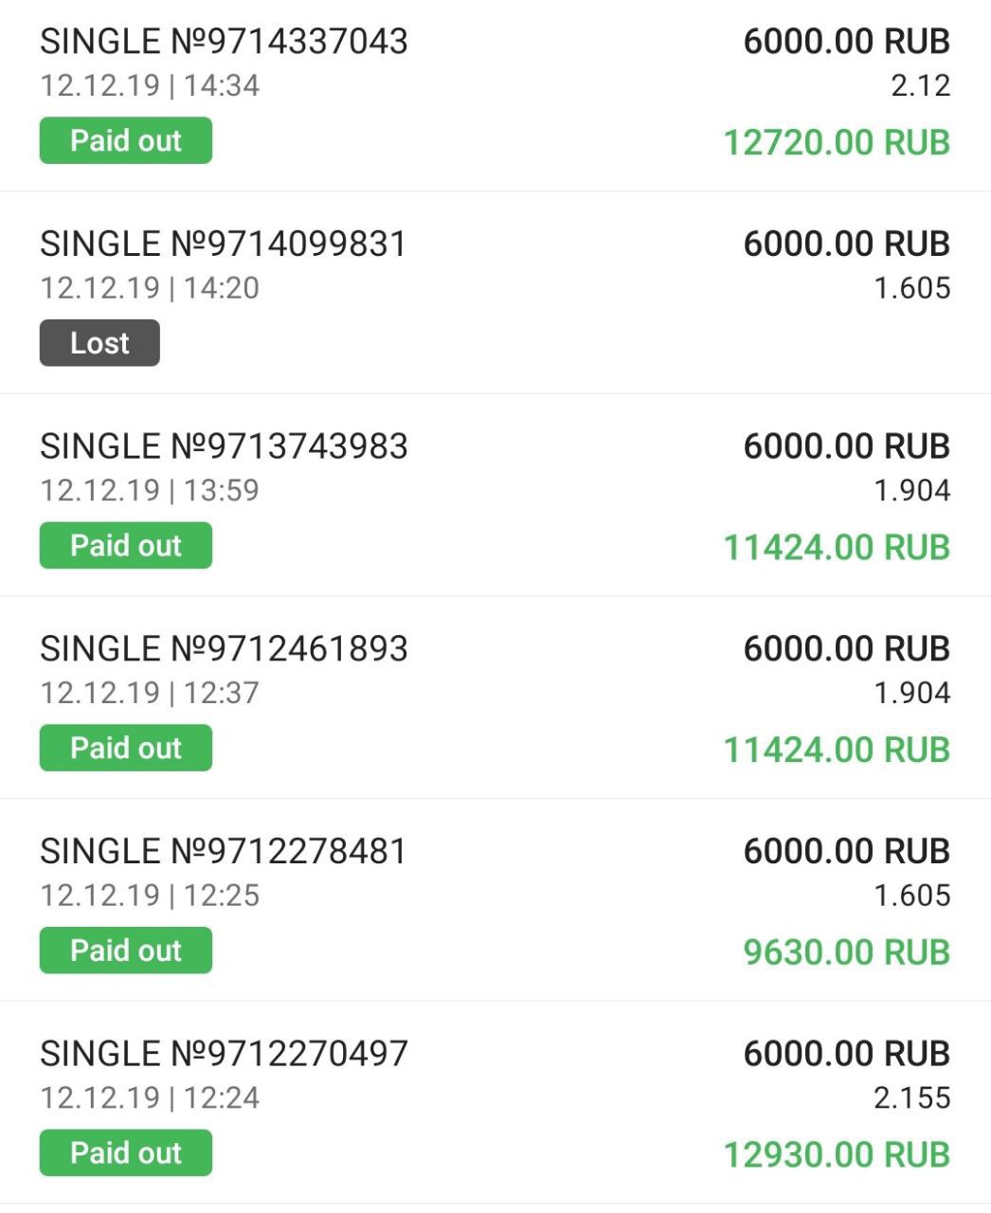Screen dimensions: 991x1213
Task: Open bet SINGLE №9714337043
Action: (224, 42)
